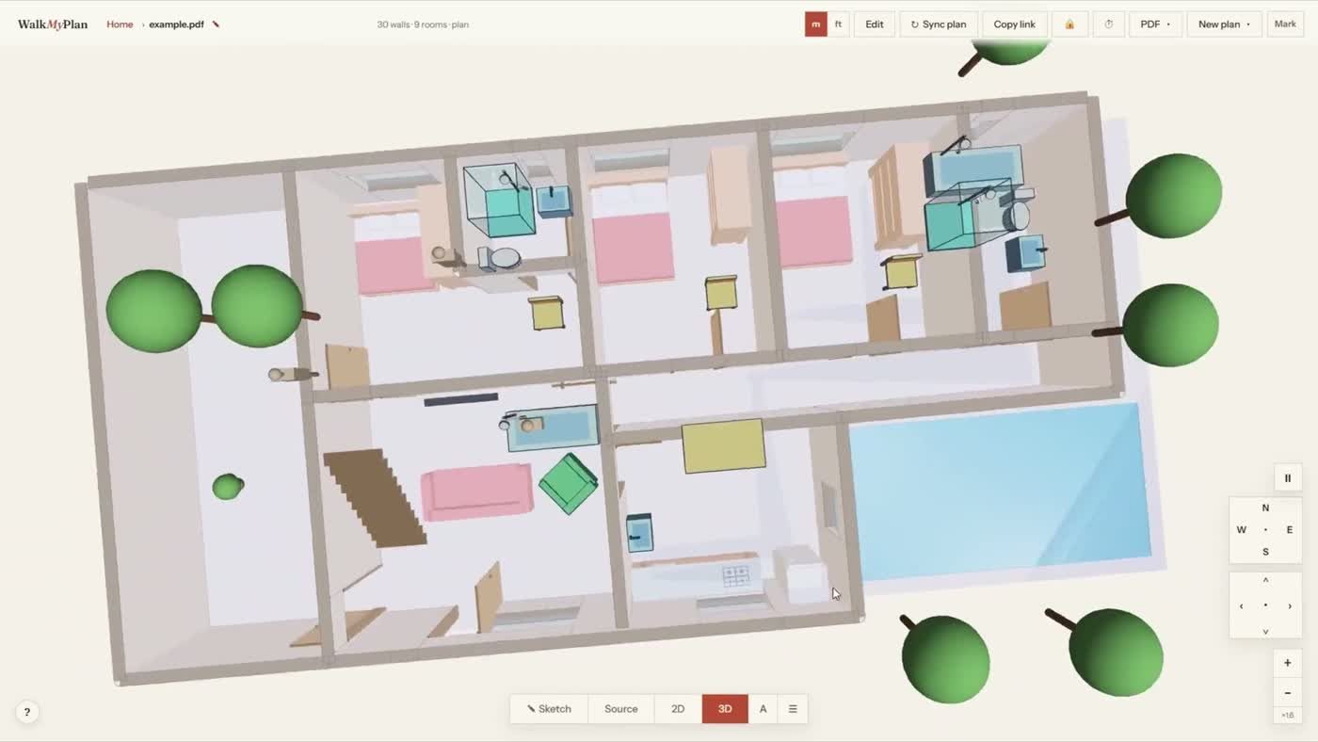Zoom in with the plus button

point(1288,663)
